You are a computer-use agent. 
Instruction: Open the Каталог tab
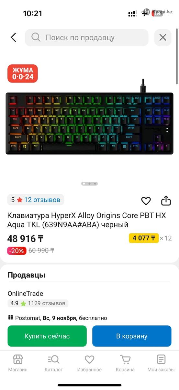(x=54, y=363)
